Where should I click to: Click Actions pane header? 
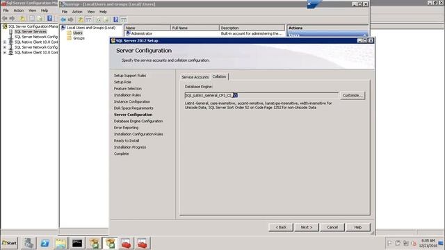pos(327,28)
